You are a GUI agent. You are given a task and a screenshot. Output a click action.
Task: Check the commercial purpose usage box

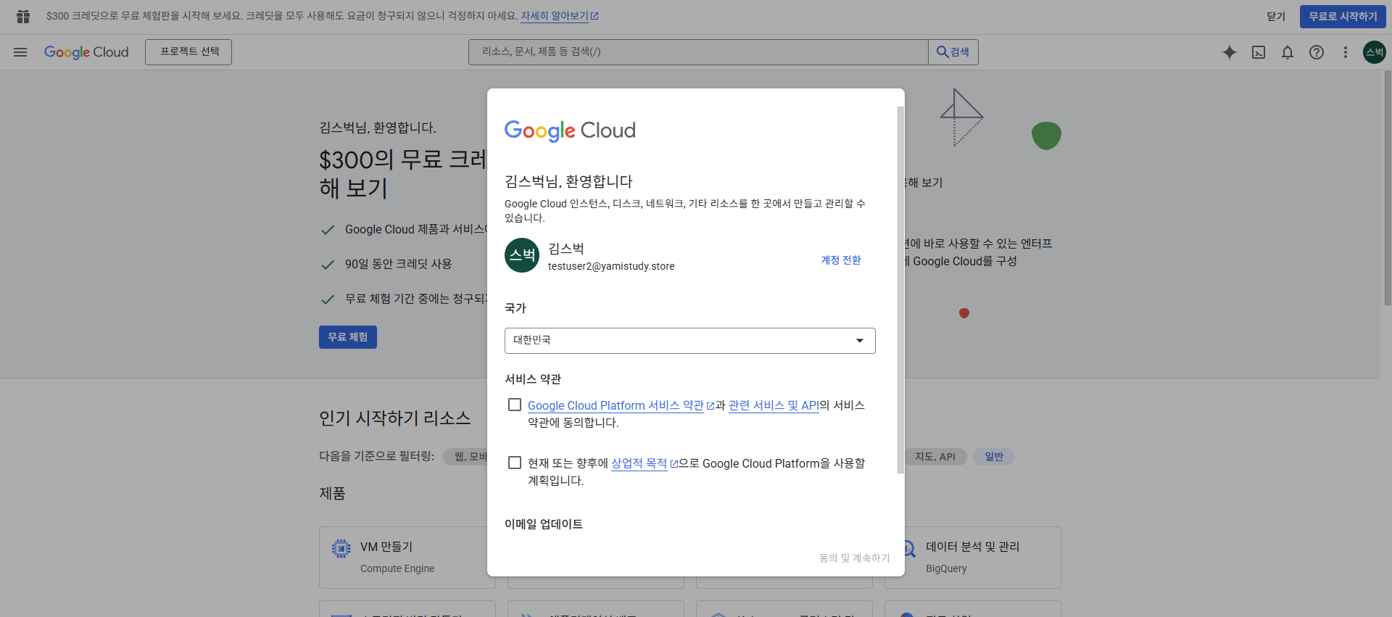(x=515, y=463)
